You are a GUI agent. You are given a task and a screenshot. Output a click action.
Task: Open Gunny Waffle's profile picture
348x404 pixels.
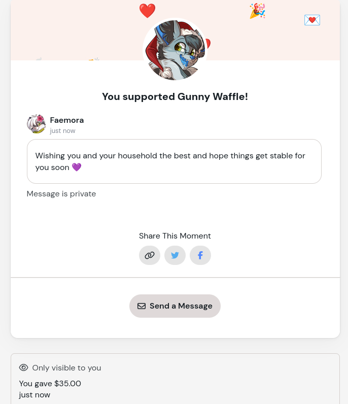tap(175, 50)
